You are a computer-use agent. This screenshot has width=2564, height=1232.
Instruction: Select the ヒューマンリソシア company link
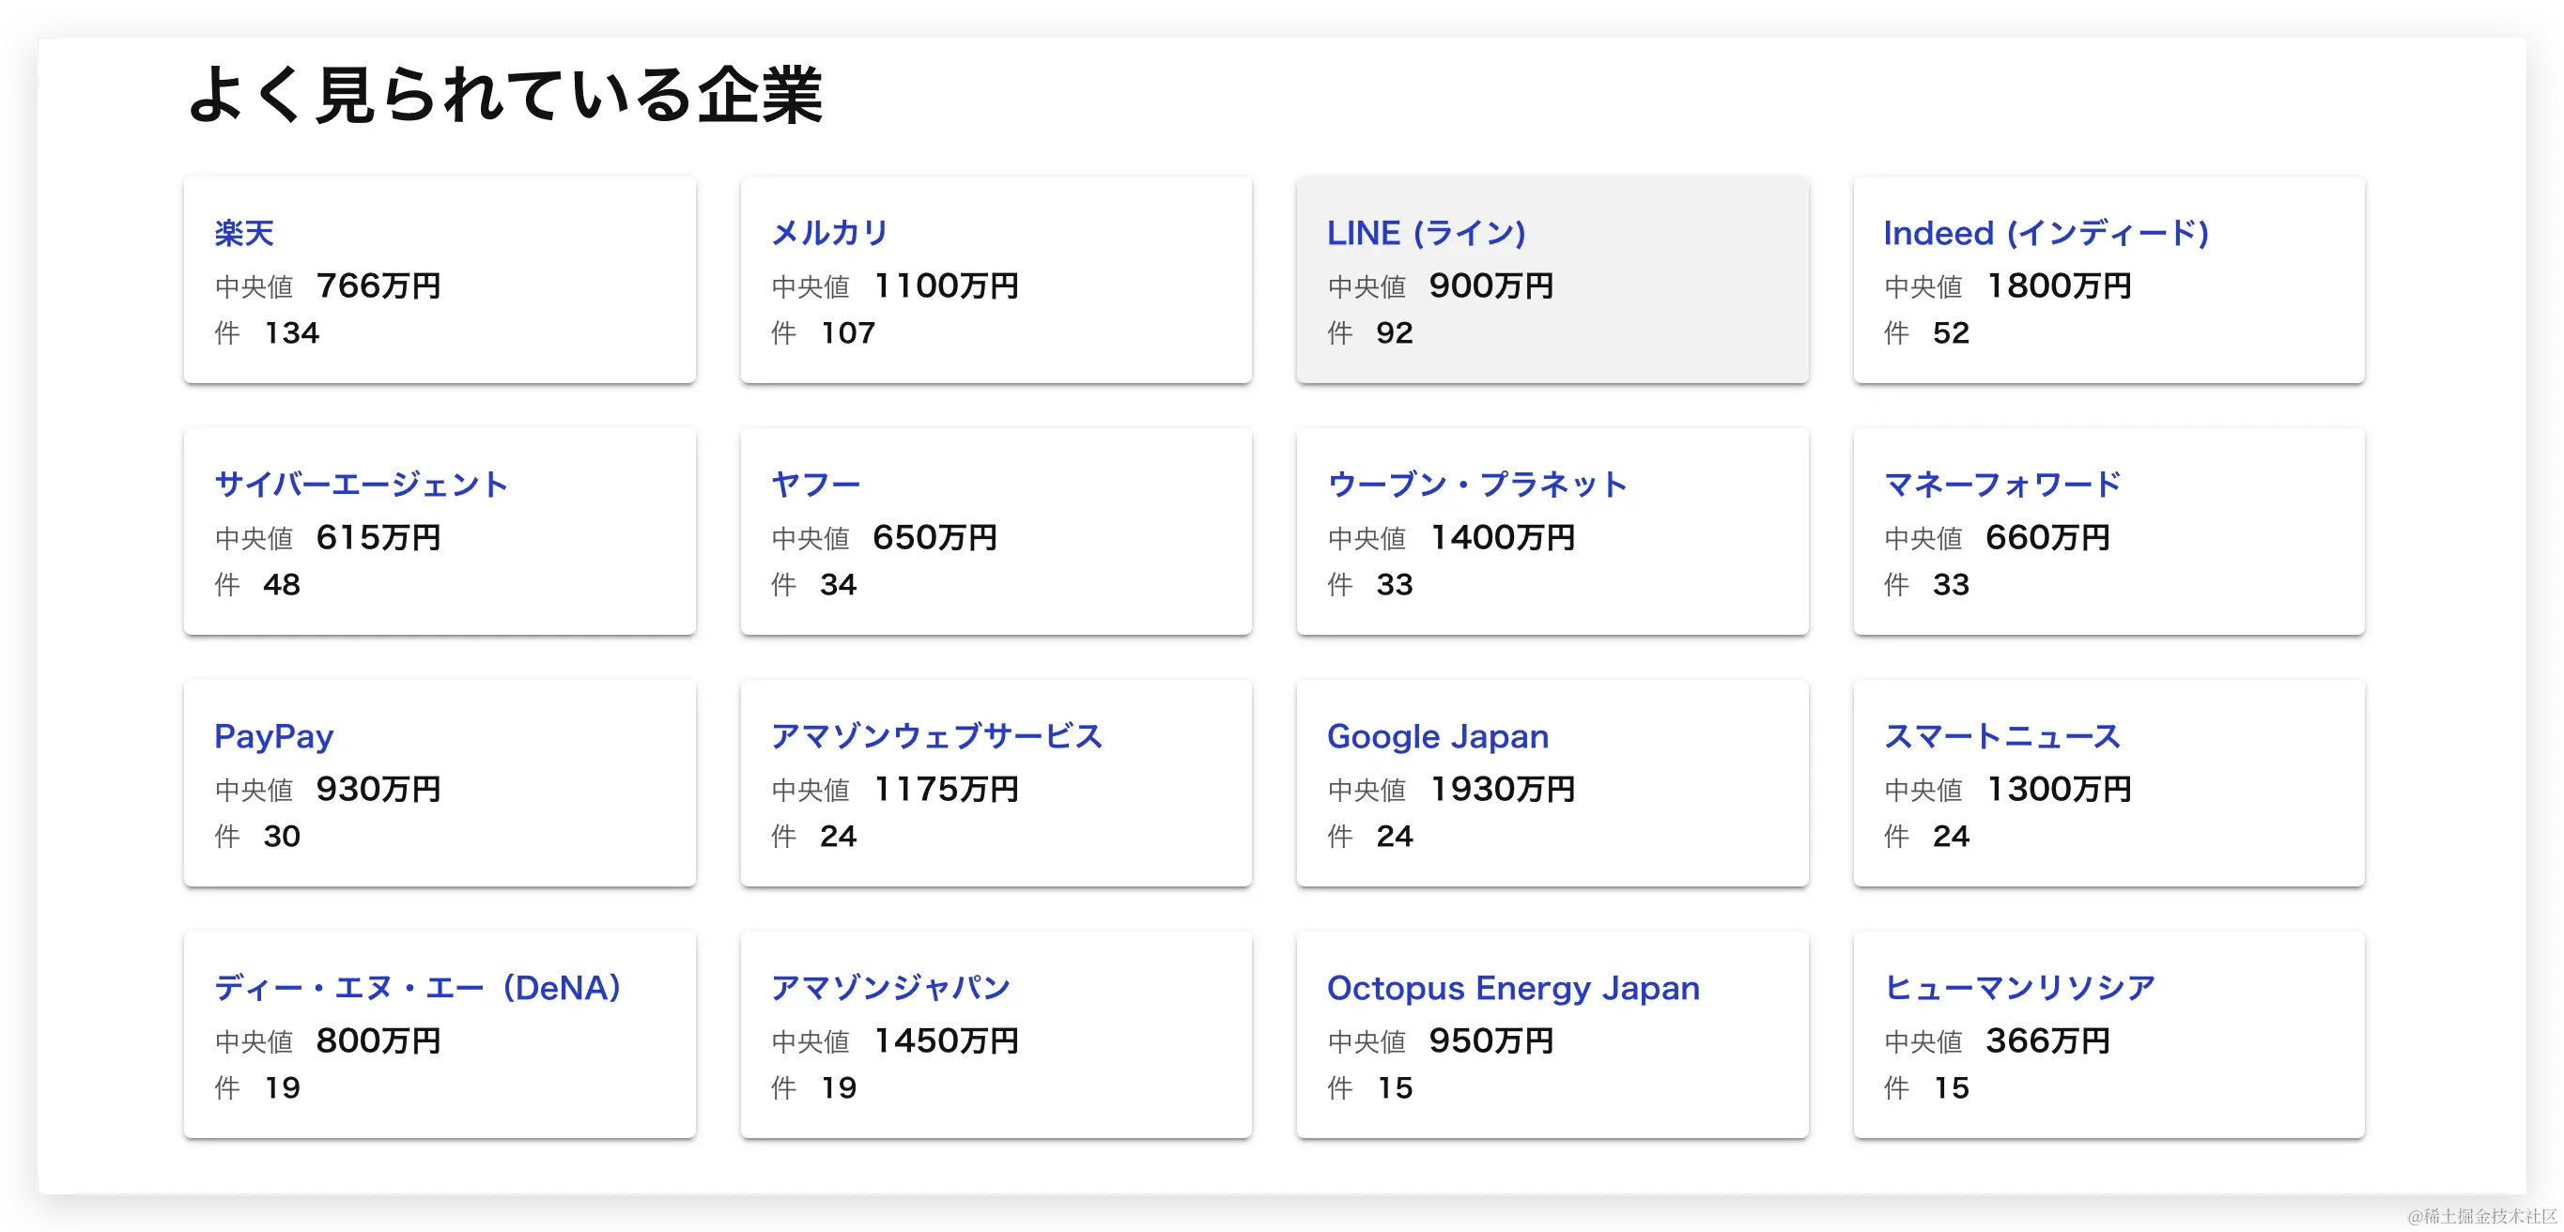tap(2019, 988)
